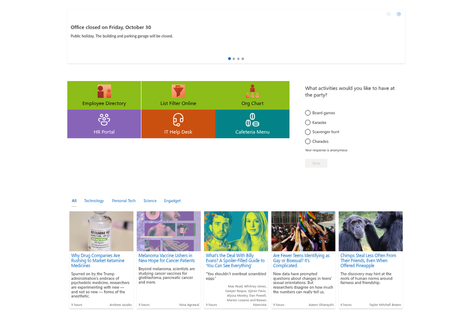Click author name Nina Agrawal
The height and width of the screenshot is (313, 470).
pyautogui.click(x=189, y=305)
